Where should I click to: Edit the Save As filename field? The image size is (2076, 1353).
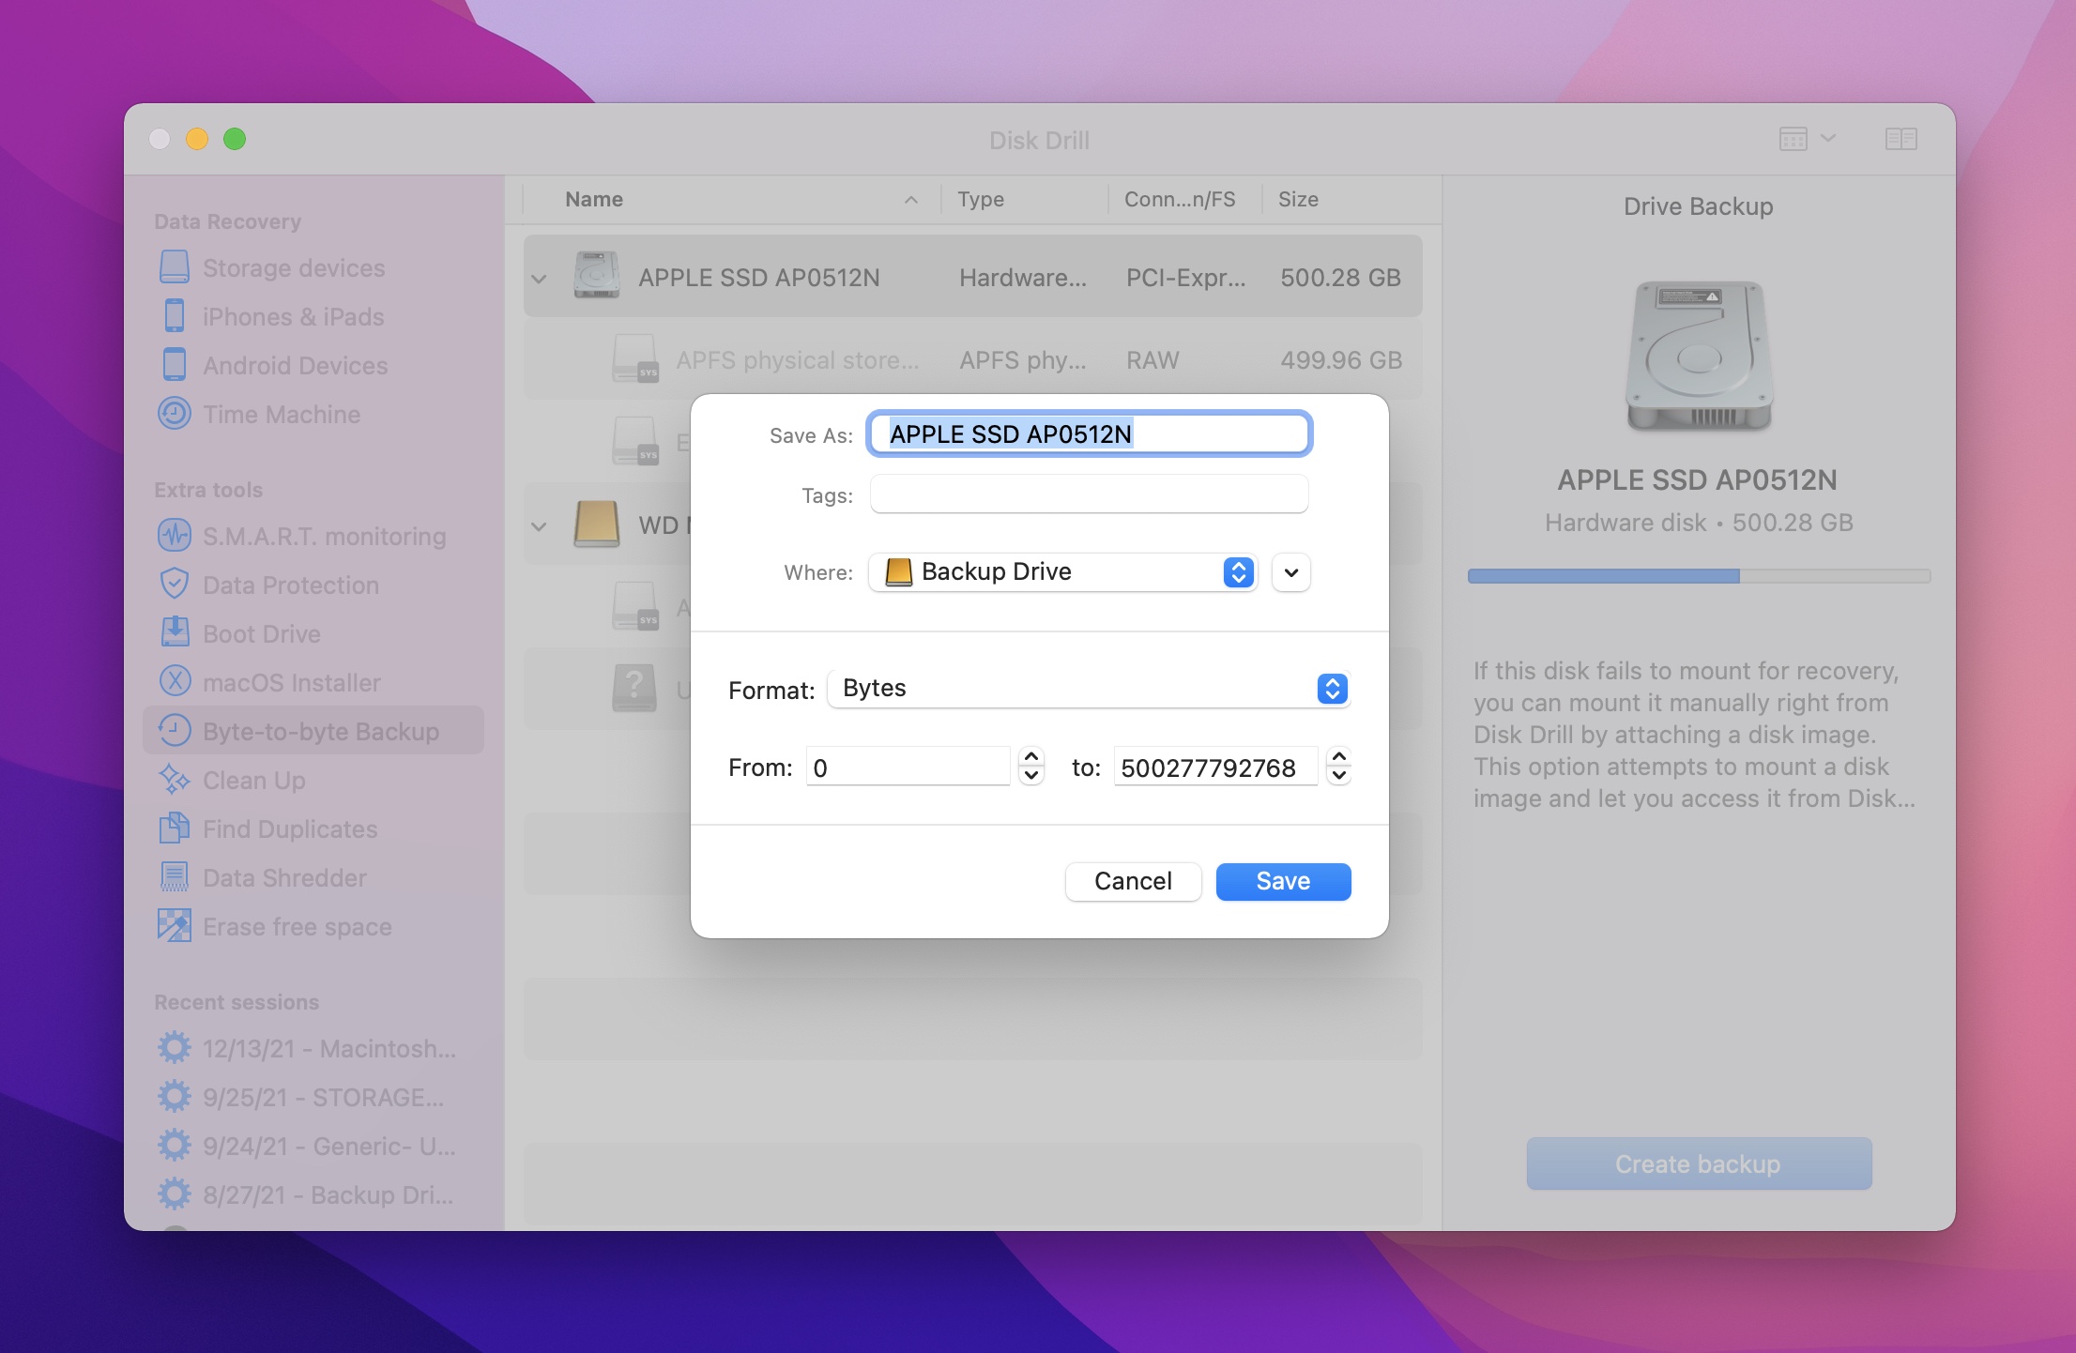[1090, 434]
